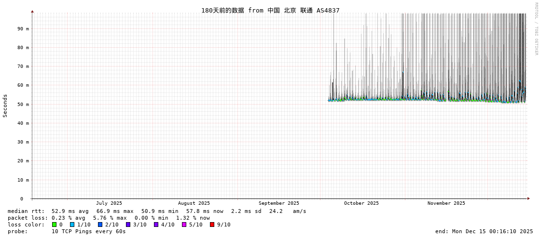Image resolution: width=541 pixels, height=238 pixels.
Task: Click the September 2025 axis label
Action: click(x=278, y=203)
